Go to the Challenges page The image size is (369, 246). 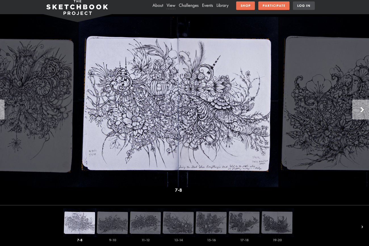[x=188, y=5]
